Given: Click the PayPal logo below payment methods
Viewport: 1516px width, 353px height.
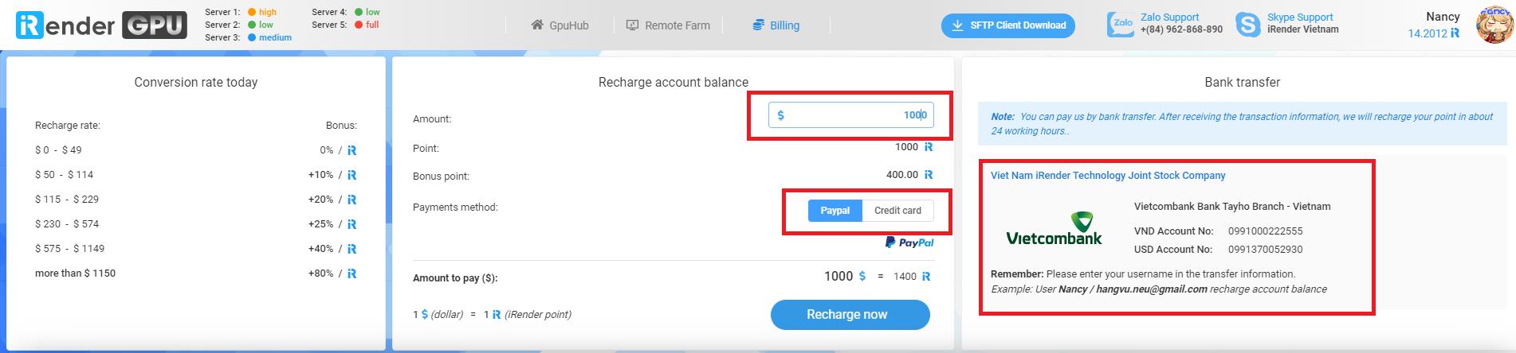Looking at the screenshot, I should (909, 242).
